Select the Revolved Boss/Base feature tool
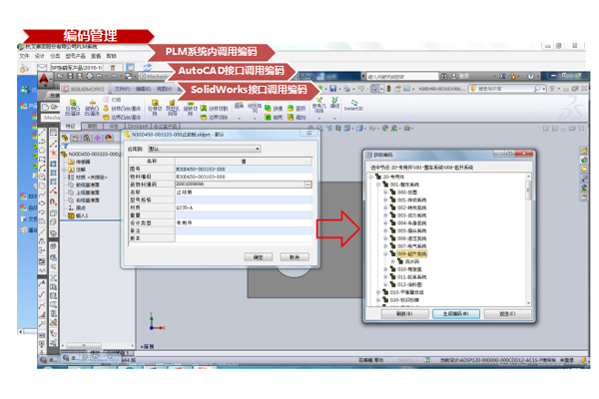Screen dimensions: 599x399 coord(92,108)
